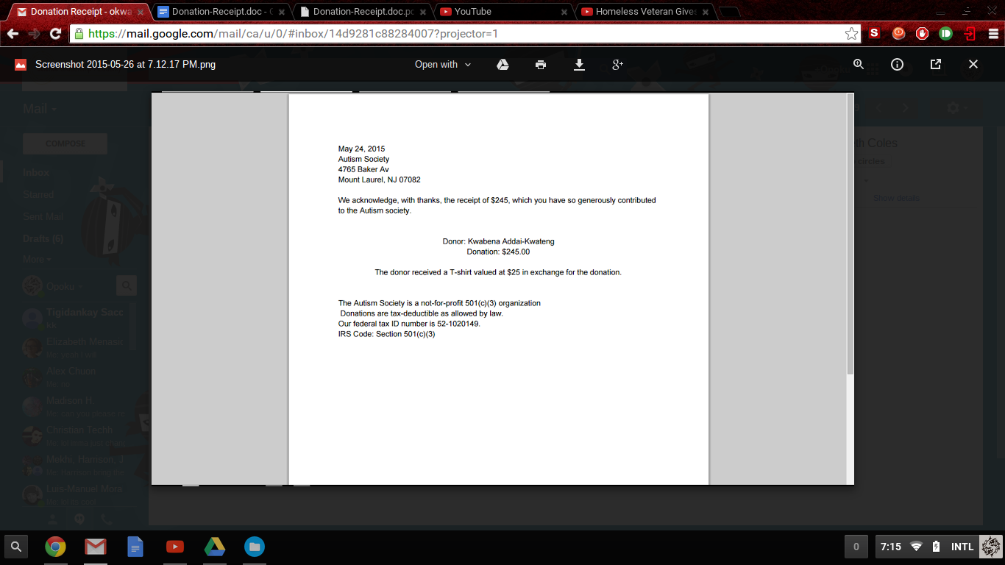Click the red S extension icon

coord(874,34)
